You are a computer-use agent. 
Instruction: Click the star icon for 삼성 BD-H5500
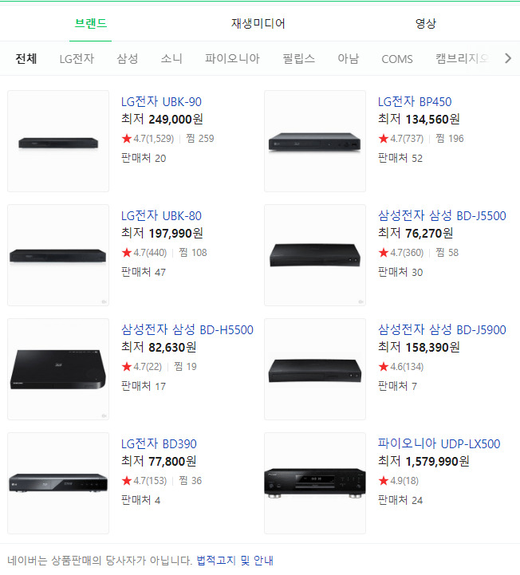pos(126,367)
